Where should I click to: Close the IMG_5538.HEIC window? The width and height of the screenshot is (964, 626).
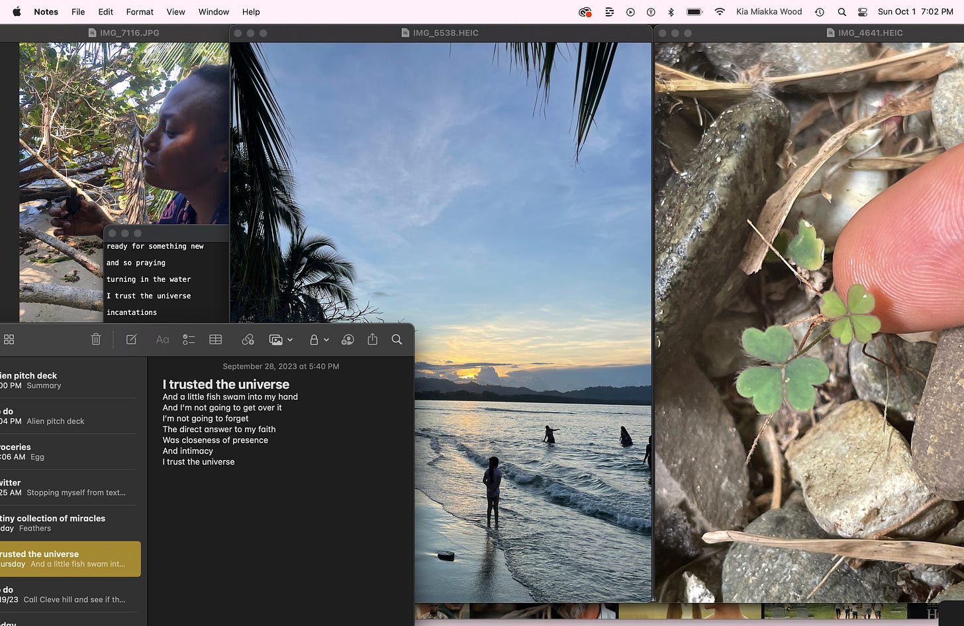238,33
